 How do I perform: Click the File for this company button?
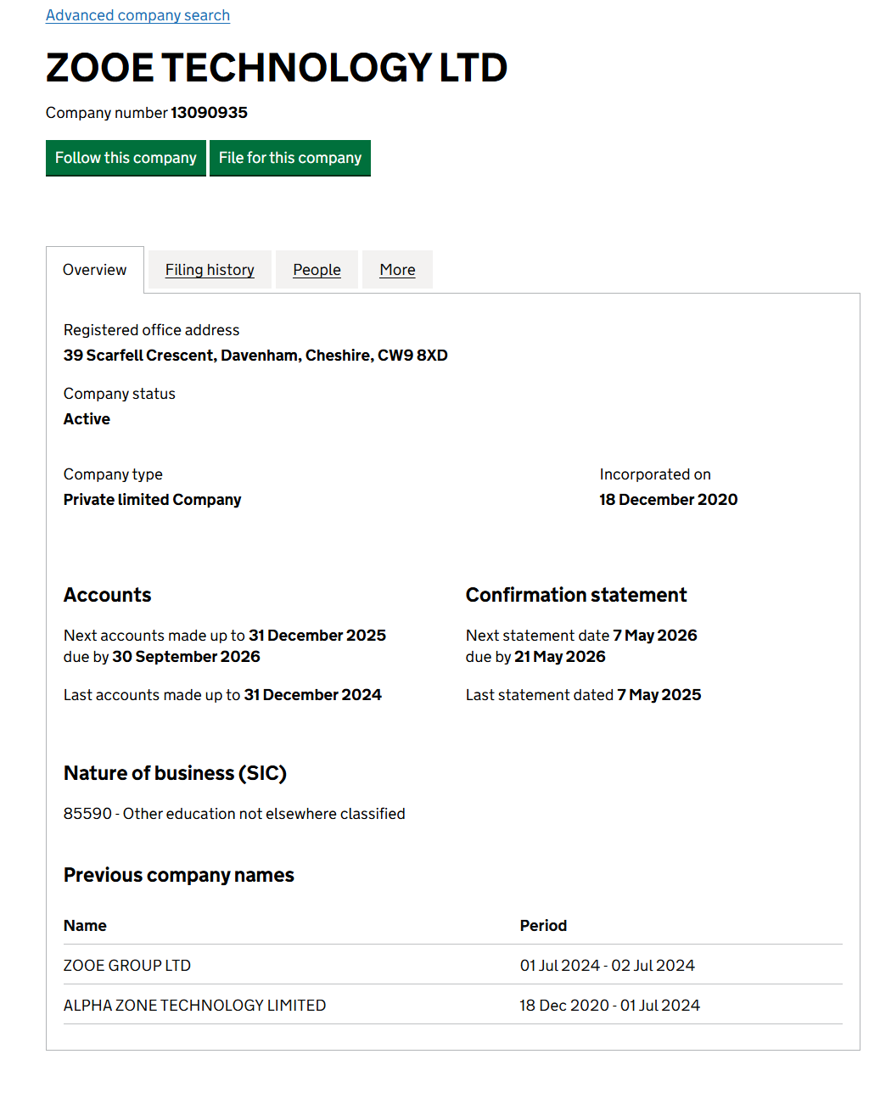click(290, 158)
